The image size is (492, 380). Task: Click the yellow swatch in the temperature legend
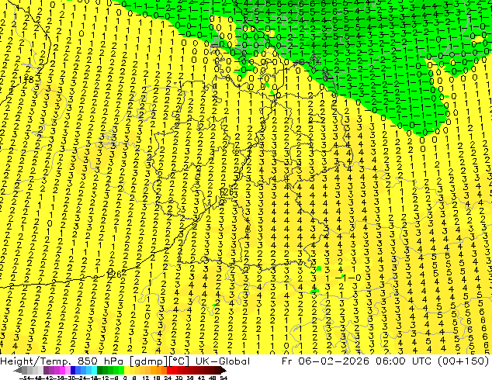click(x=126, y=370)
